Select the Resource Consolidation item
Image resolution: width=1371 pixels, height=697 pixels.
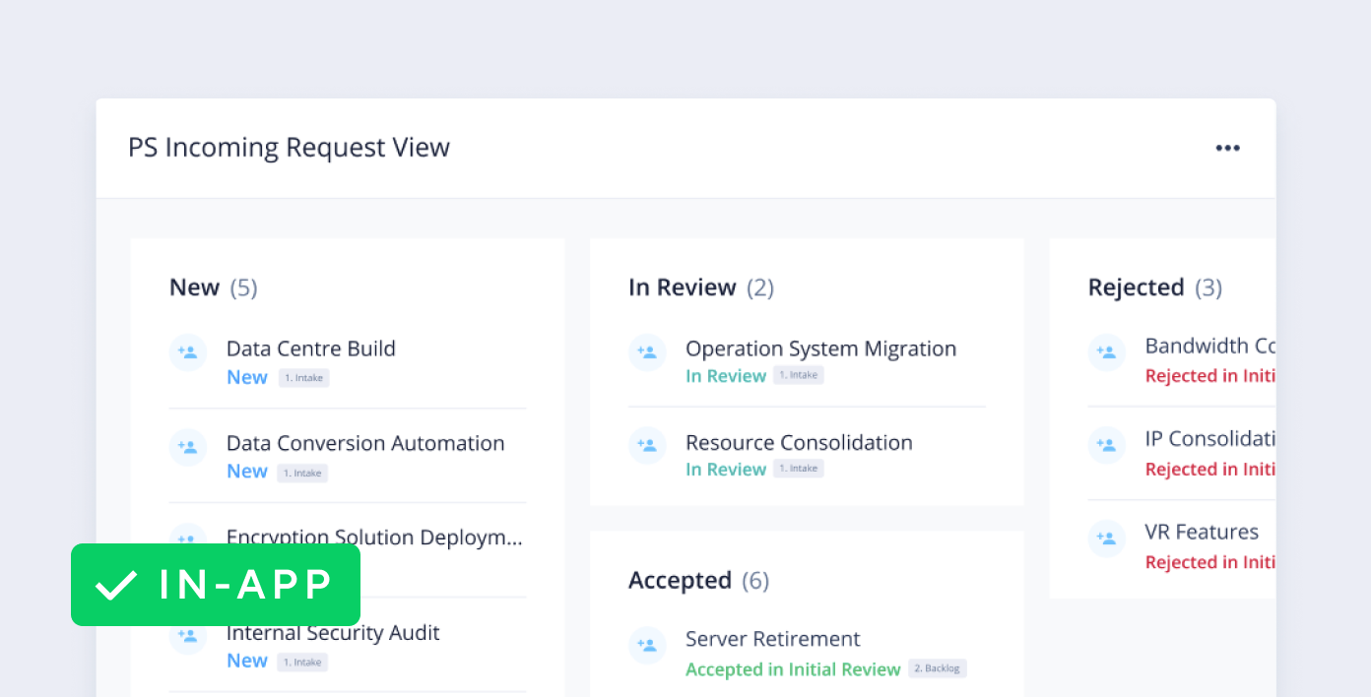point(799,442)
